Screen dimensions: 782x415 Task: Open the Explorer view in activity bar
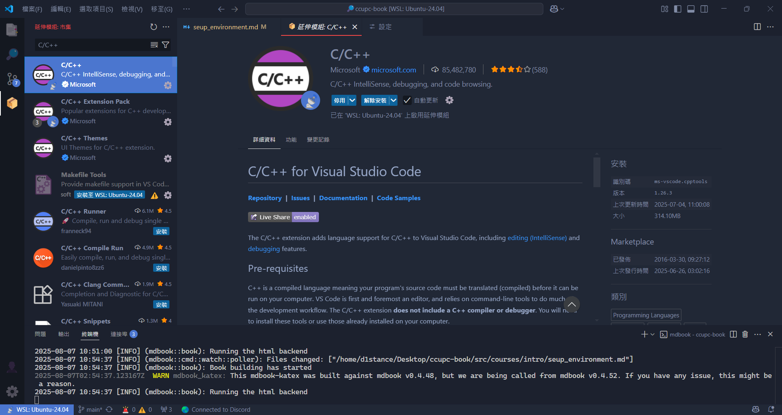coord(12,30)
